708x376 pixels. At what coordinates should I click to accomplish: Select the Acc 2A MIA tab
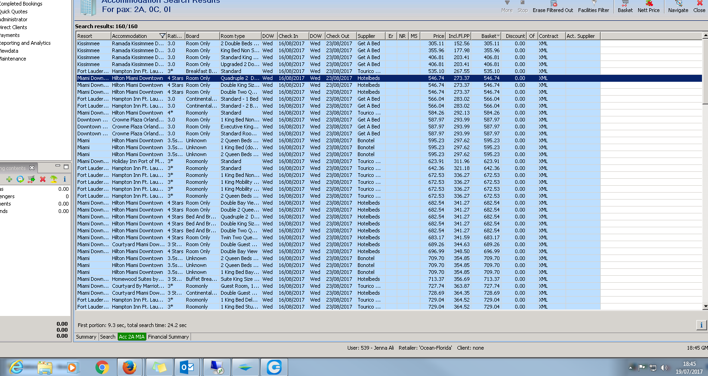pos(132,337)
